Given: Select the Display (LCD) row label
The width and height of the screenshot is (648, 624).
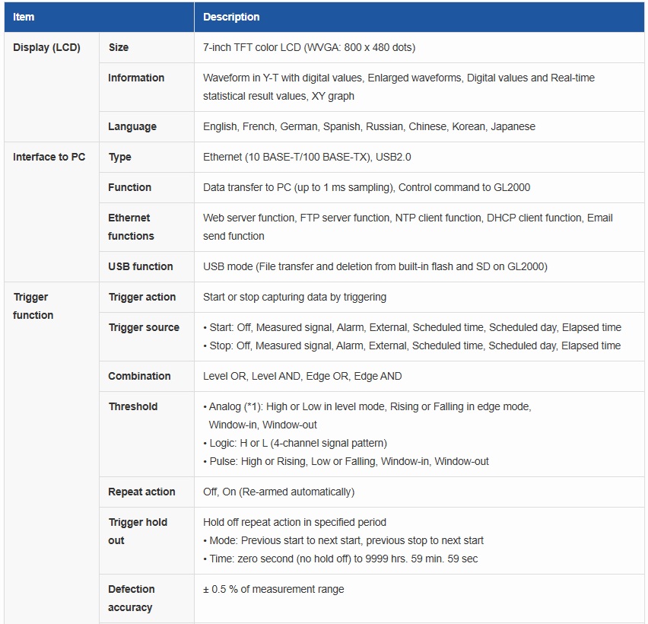Looking at the screenshot, I should [x=46, y=47].
